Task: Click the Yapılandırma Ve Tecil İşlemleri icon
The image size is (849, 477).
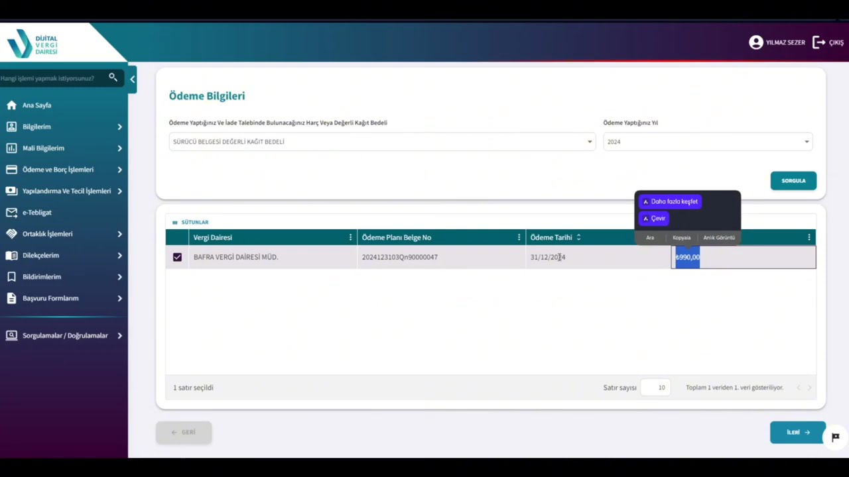Action: [11, 191]
